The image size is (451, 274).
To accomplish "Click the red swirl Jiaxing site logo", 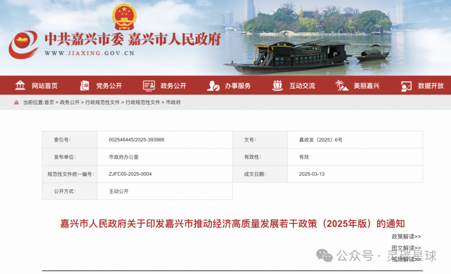I will [23, 45].
